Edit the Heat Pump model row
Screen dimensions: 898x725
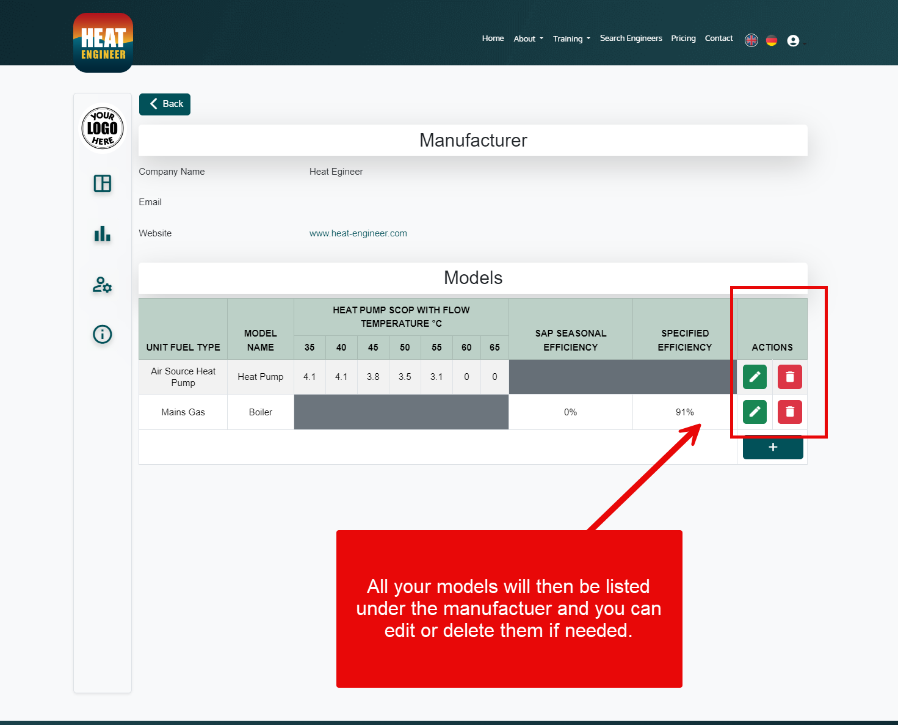tap(755, 377)
